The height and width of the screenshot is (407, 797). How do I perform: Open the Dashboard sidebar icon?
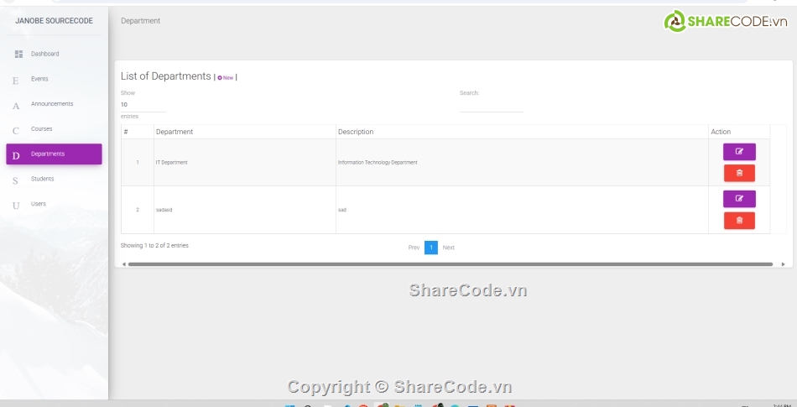[18, 54]
